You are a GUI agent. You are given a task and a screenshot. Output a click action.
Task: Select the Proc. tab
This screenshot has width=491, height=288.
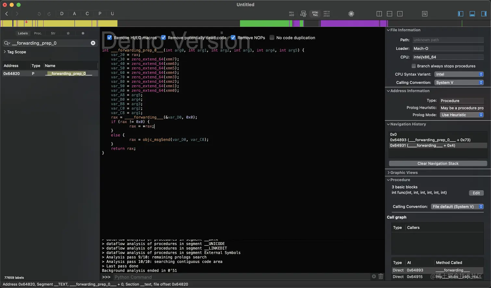(x=38, y=33)
